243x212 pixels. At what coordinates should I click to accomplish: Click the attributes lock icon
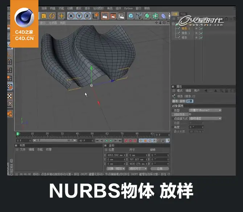click(226, 91)
